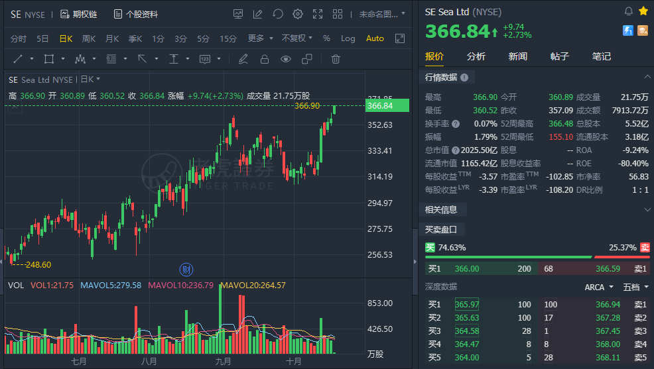Click the chart snapshot icon in header

click(238, 14)
